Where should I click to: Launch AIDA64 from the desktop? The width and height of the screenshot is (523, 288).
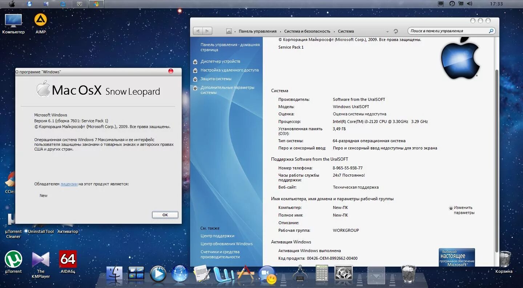tap(68, 262)
